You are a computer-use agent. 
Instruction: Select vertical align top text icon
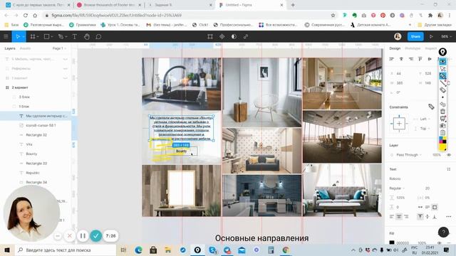[420, 216]
